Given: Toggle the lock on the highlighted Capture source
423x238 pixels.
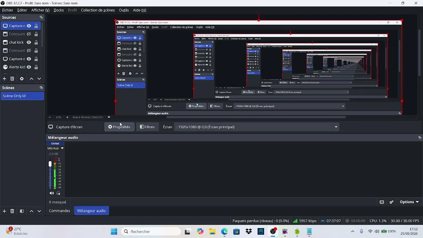Looking at the screenshot, I should coord(36,26).
